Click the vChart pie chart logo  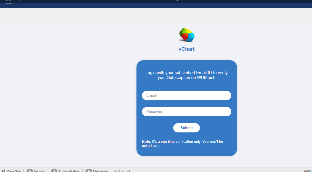click(x=186, y=35)
